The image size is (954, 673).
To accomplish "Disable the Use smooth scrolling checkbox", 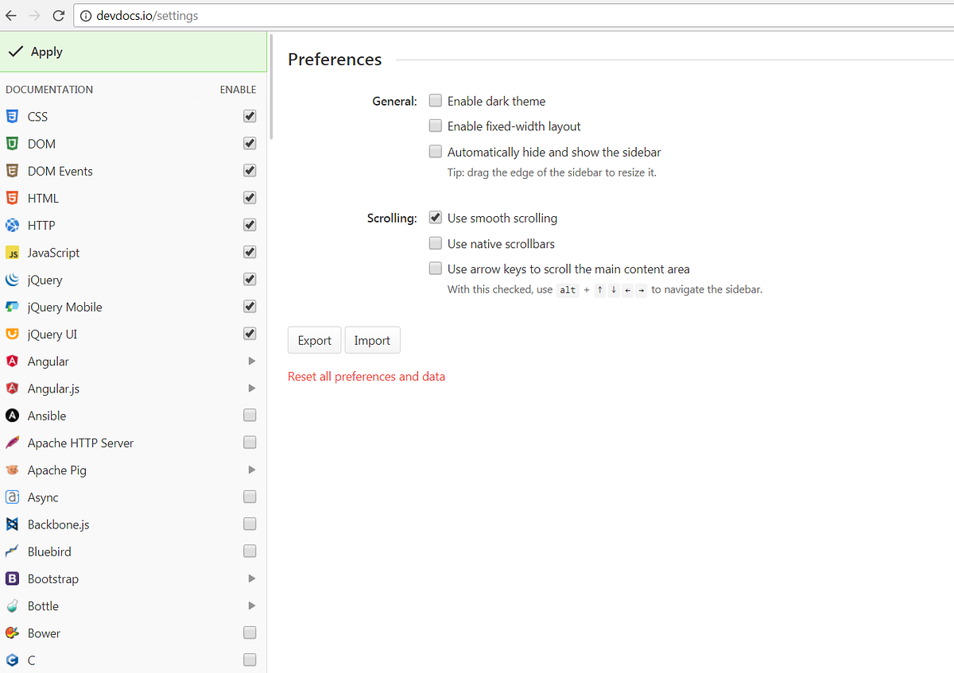I will coord(435,217).
